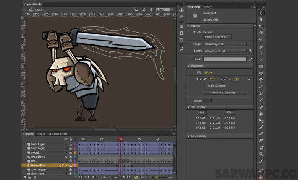298x180 pixels.
Task: Toggle loop playback in the timeline
Action: (109, 177)
